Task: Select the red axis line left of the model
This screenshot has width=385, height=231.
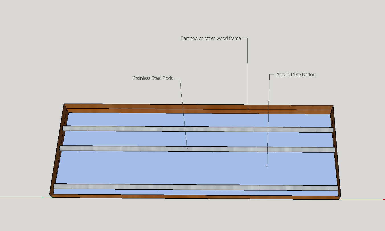Action: [23, 197]
